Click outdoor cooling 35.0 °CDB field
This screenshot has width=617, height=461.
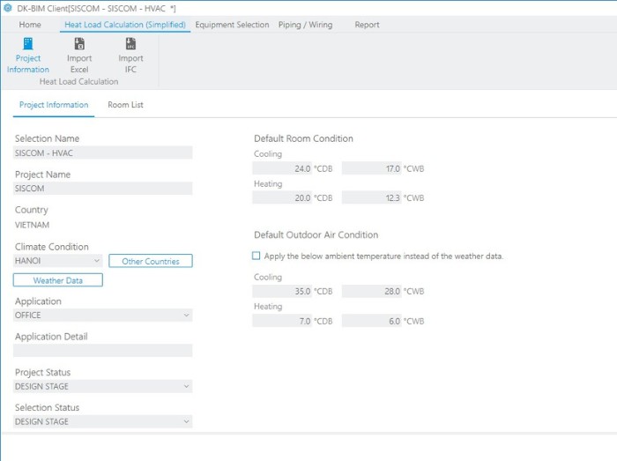pos(282,292)
